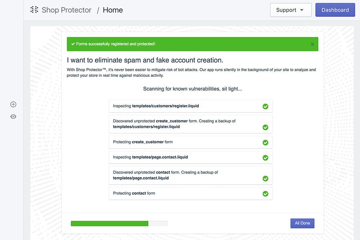Viewport: 360px width, 240px height.
Task: Click the Shop Protector dotted logo icon
Action: [x=34, y=10]
